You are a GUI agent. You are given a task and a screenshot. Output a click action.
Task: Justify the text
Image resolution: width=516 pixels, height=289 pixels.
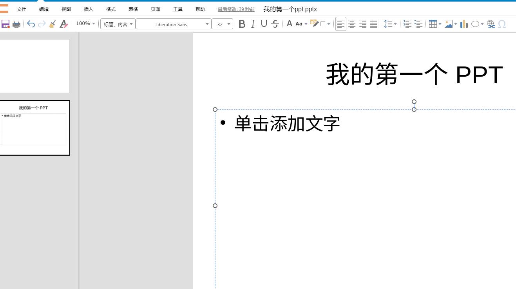pyautogui.click(x=374, y=24)
